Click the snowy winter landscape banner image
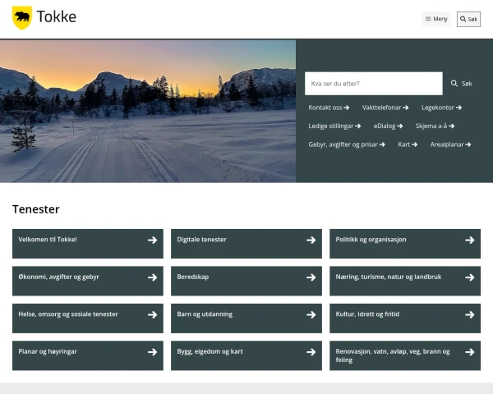Image resolution: width=493 pixels, height=394 pixels. [x=148, y=111]
